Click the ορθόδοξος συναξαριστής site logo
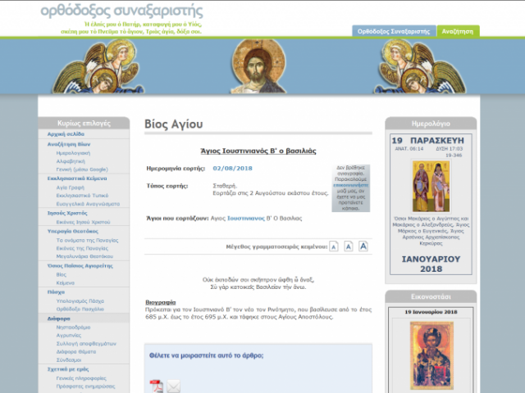525x393 pixels. point(122,11)
